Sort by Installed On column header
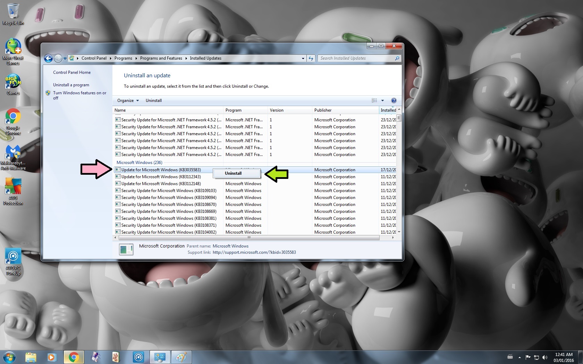583x364 pixels. (x=388, y=110)
